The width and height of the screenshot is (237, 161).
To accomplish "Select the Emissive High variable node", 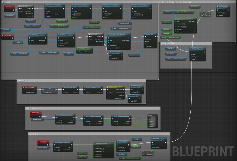I will [x=167, y=33].
